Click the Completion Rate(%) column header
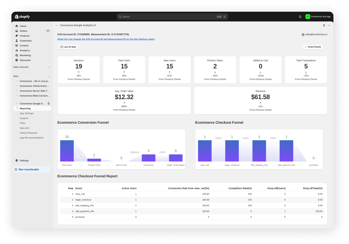 pyautogui.click(x=240, y=188)
